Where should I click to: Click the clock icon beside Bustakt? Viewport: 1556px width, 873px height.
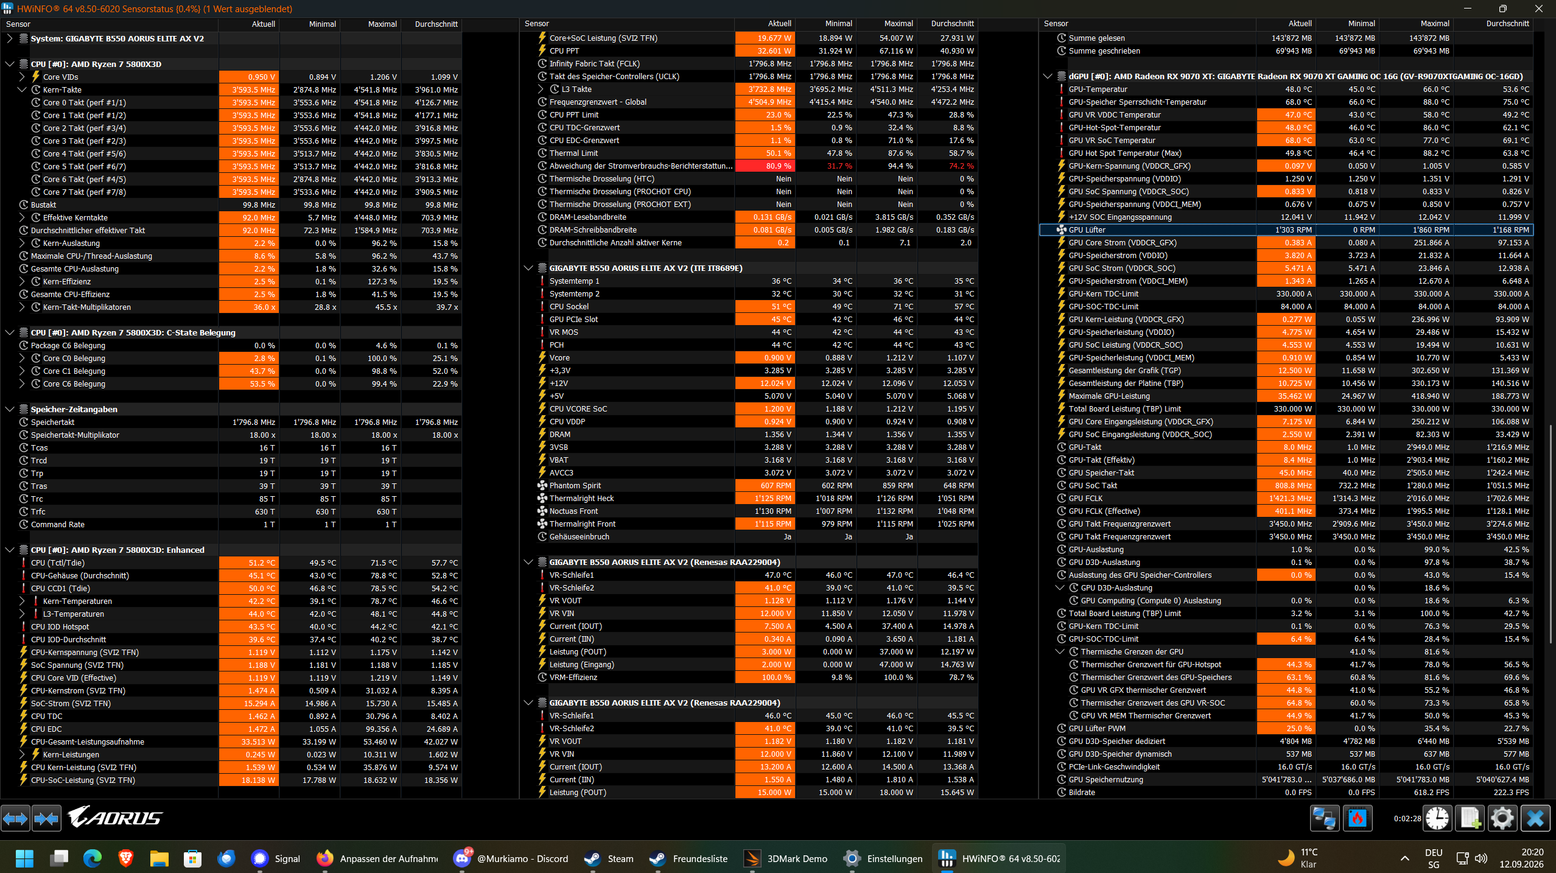tap(24, 205)
